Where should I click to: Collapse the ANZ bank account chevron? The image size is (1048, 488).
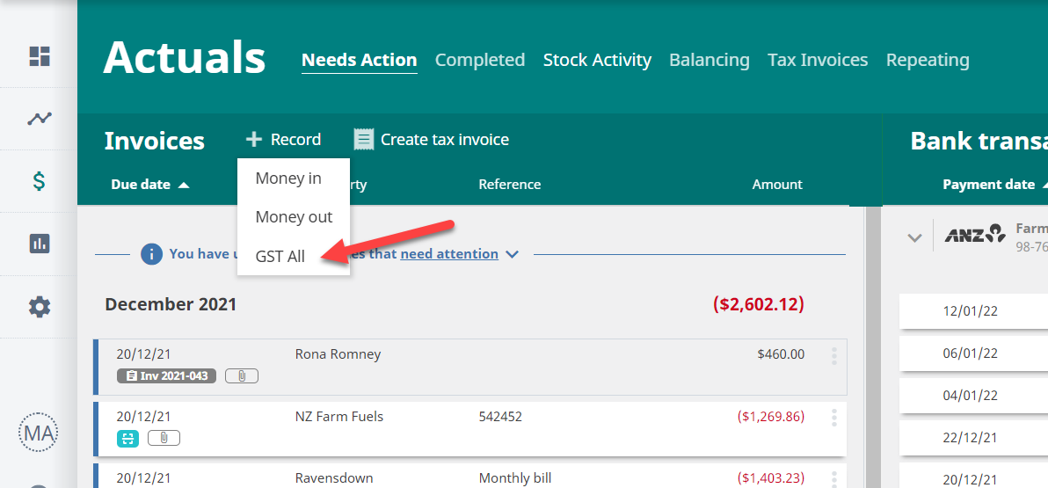pos(914,237)
